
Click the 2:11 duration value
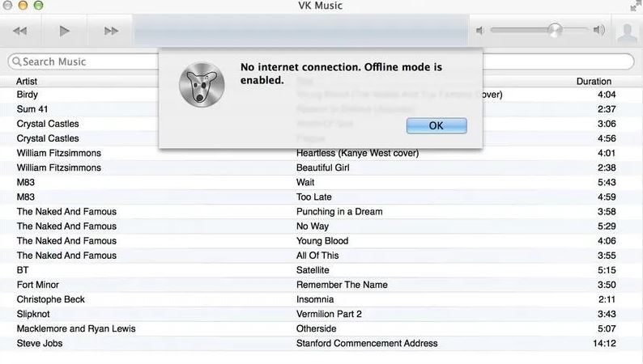(607, 299)
